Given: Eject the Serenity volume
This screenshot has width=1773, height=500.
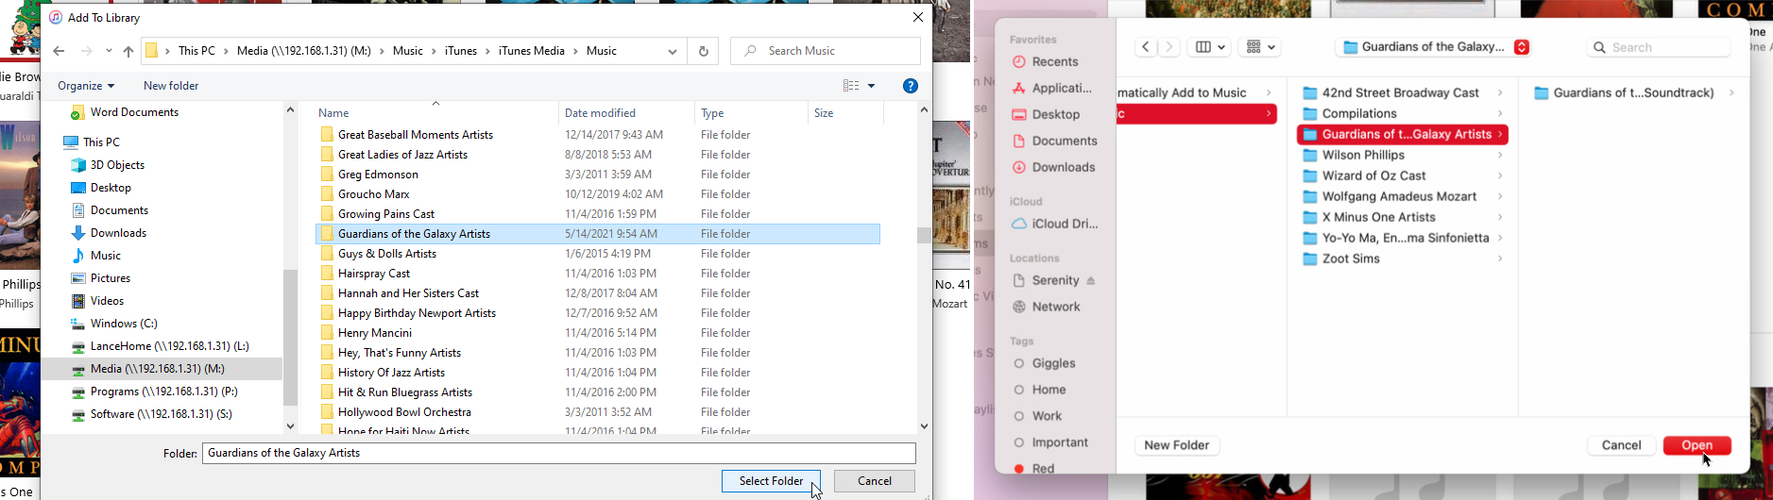Looking at the screenshot, I should pos(1091,281).
